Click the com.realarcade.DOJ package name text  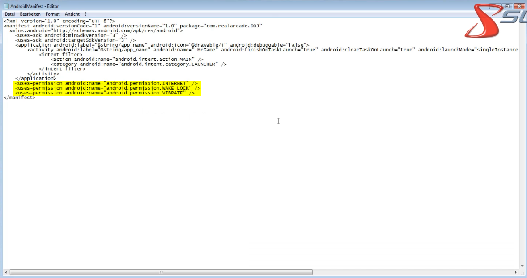point(233,26)
